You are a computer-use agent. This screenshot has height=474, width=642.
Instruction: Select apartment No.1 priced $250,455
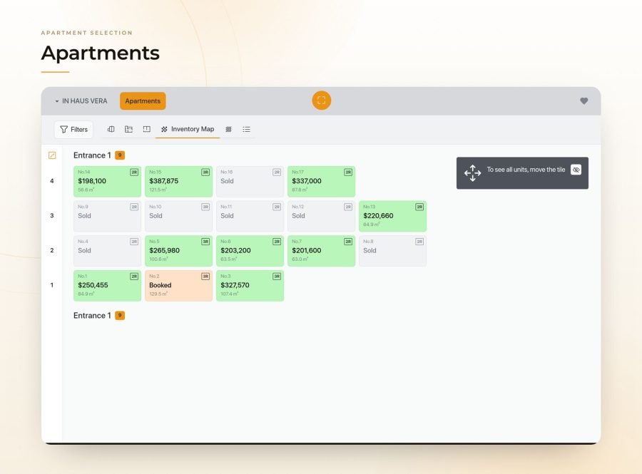click(107, 285)
